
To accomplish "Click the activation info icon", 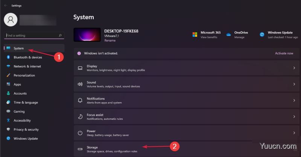I will (x=79, y=53).
